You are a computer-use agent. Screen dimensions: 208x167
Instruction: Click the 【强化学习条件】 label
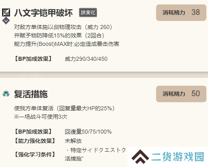click(35, 155)
